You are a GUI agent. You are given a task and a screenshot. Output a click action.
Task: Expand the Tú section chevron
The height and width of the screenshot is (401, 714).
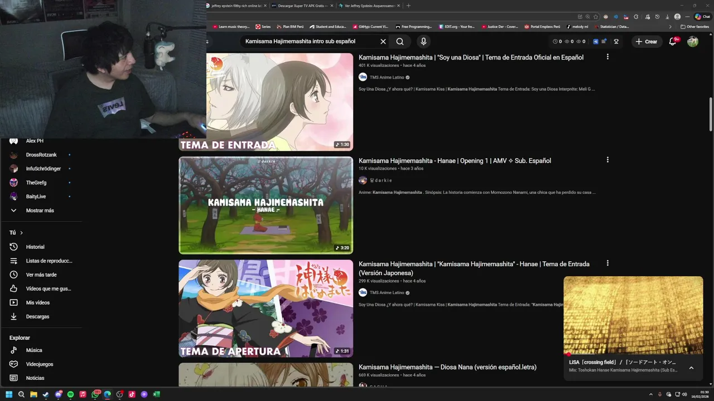tap(21, 233)
